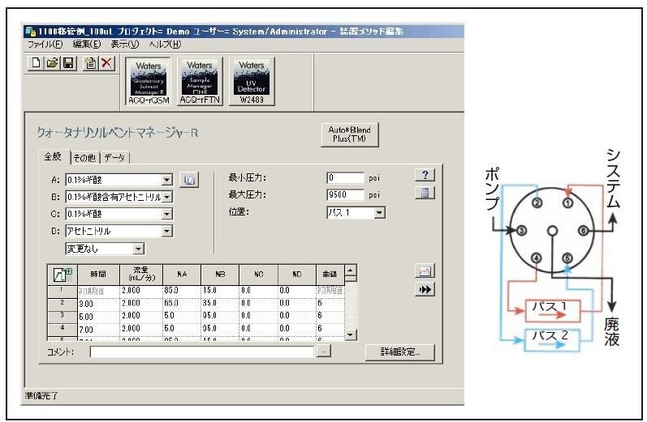Select gradient table row header 4
The image size is (647, 422).
(x=63, y=330)
